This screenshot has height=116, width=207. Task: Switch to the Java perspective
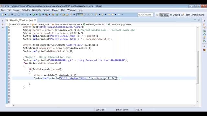(165, 15)
